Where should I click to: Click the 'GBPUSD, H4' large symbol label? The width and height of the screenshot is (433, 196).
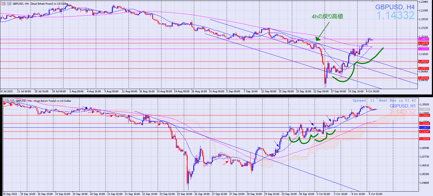pyautogui.click(x=395, y=7)
